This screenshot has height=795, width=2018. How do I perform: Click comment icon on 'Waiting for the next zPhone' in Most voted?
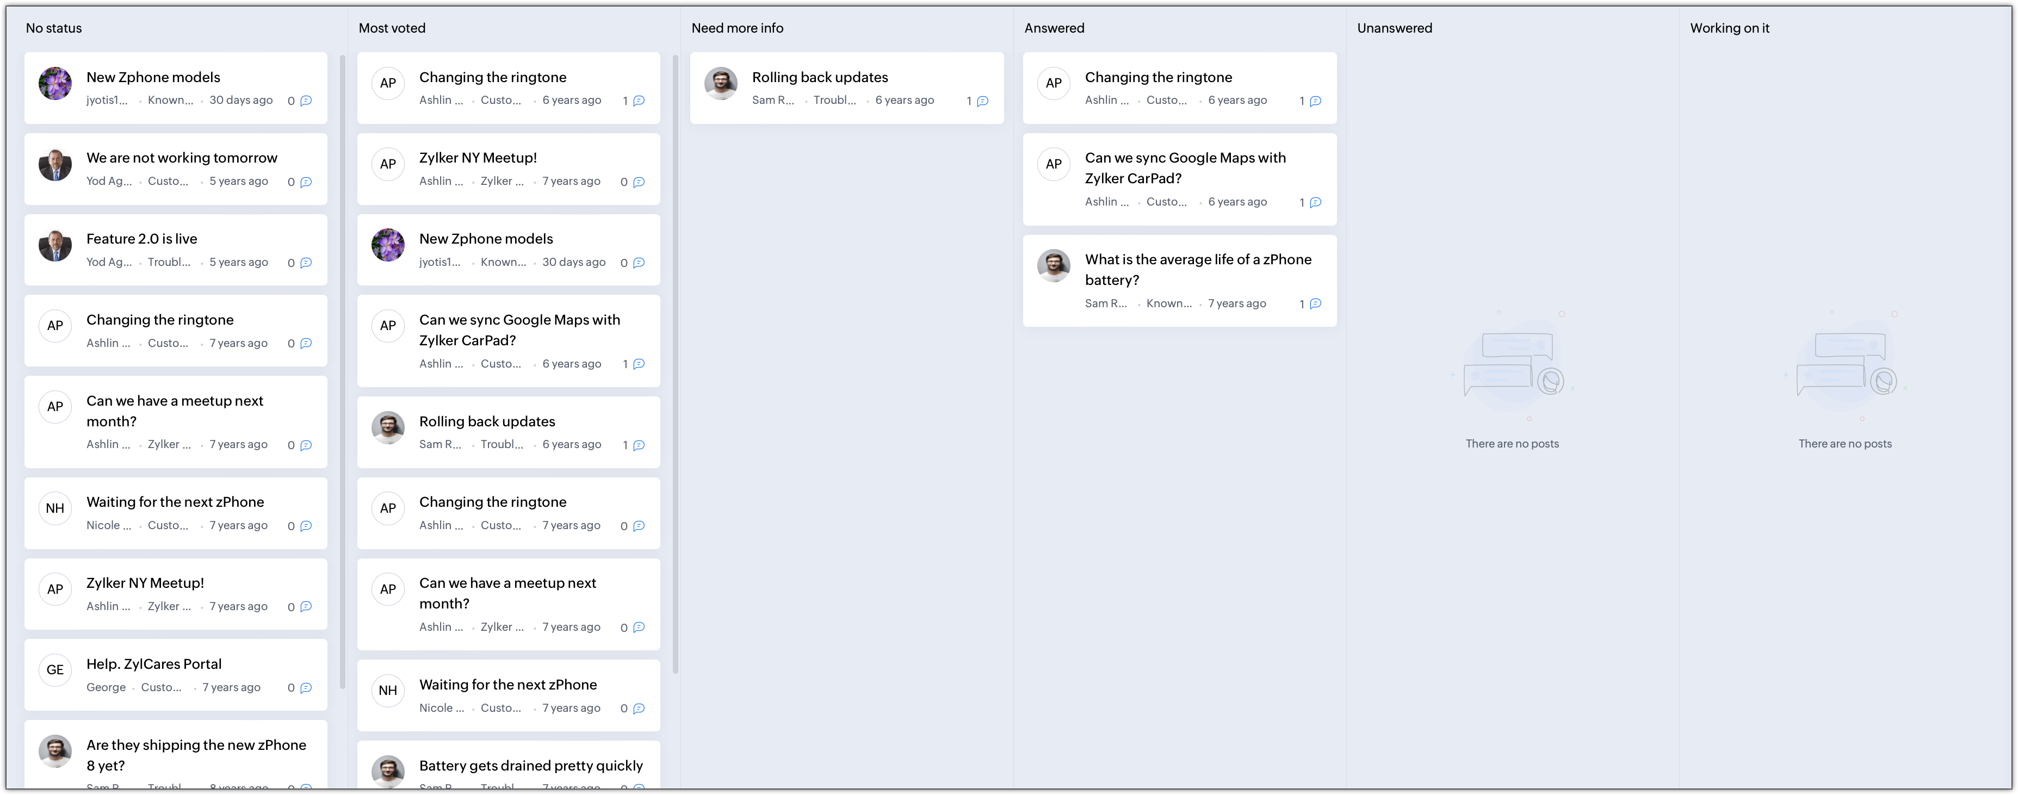click(x=639, y=708)
